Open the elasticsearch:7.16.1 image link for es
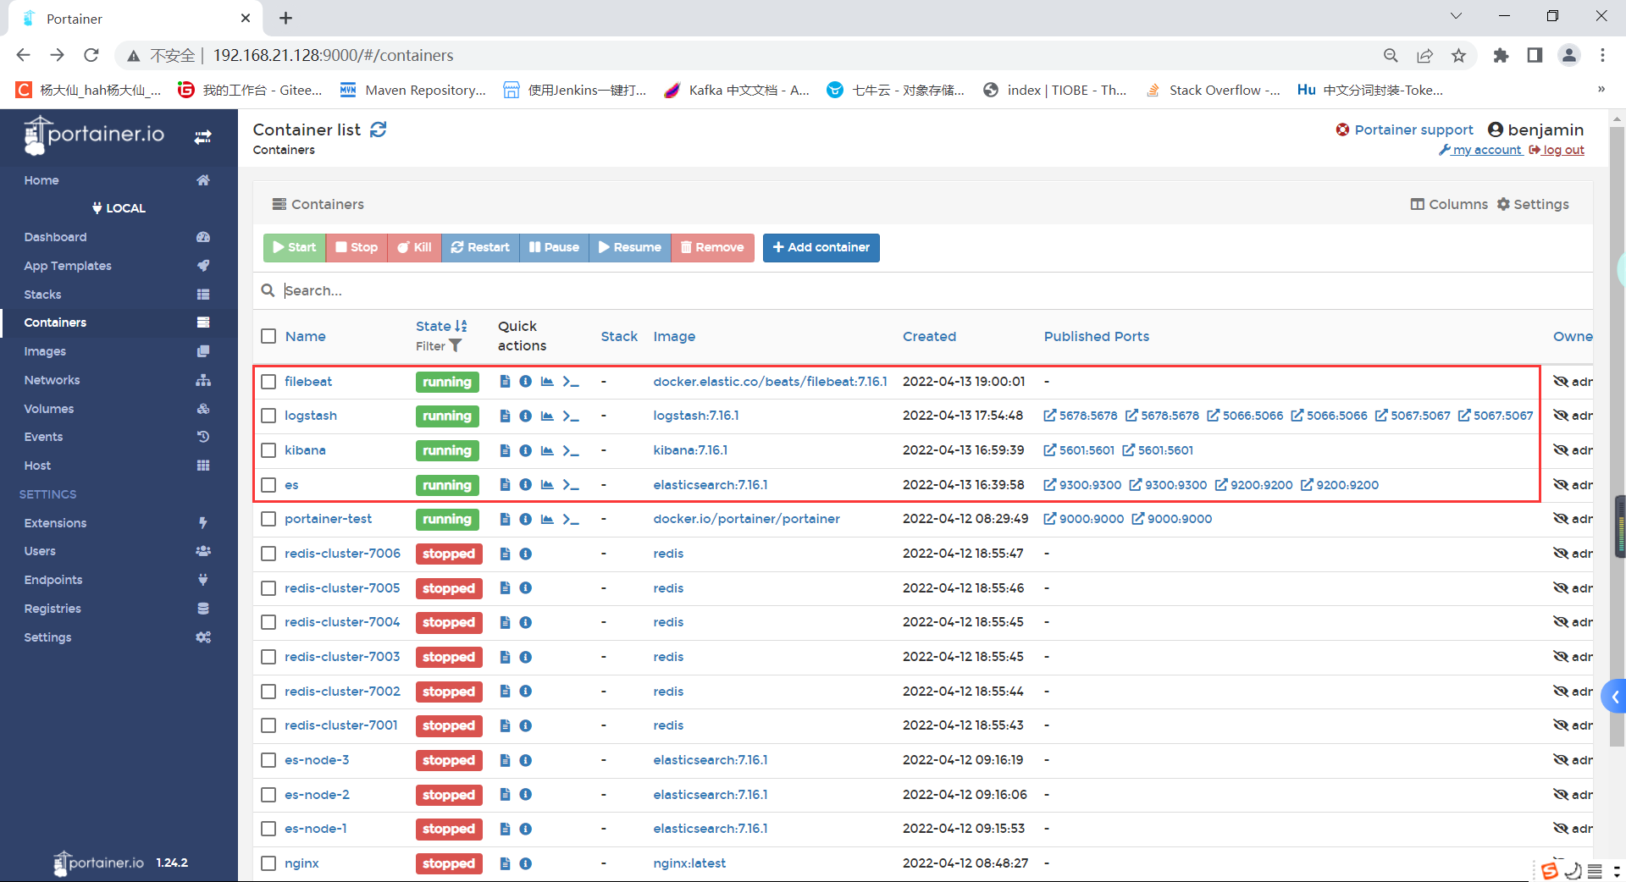 coord(711,485)
